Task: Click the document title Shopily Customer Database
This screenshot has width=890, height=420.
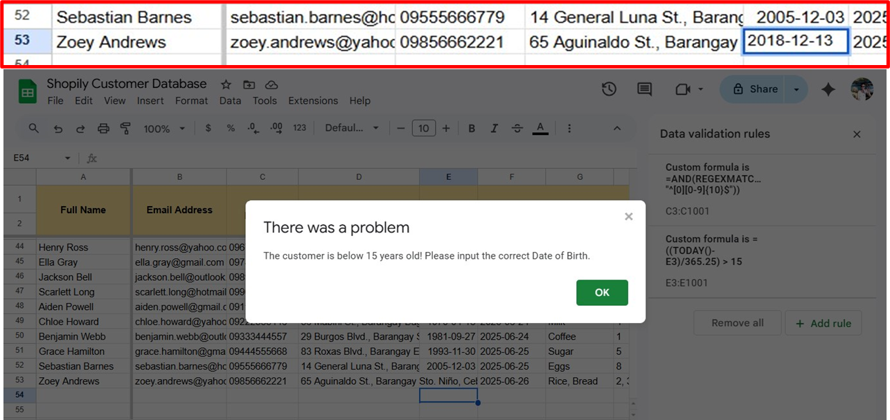Action: coord(127,84)
